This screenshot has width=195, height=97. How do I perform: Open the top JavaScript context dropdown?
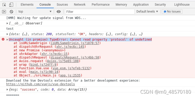click(x=35, y=12)
